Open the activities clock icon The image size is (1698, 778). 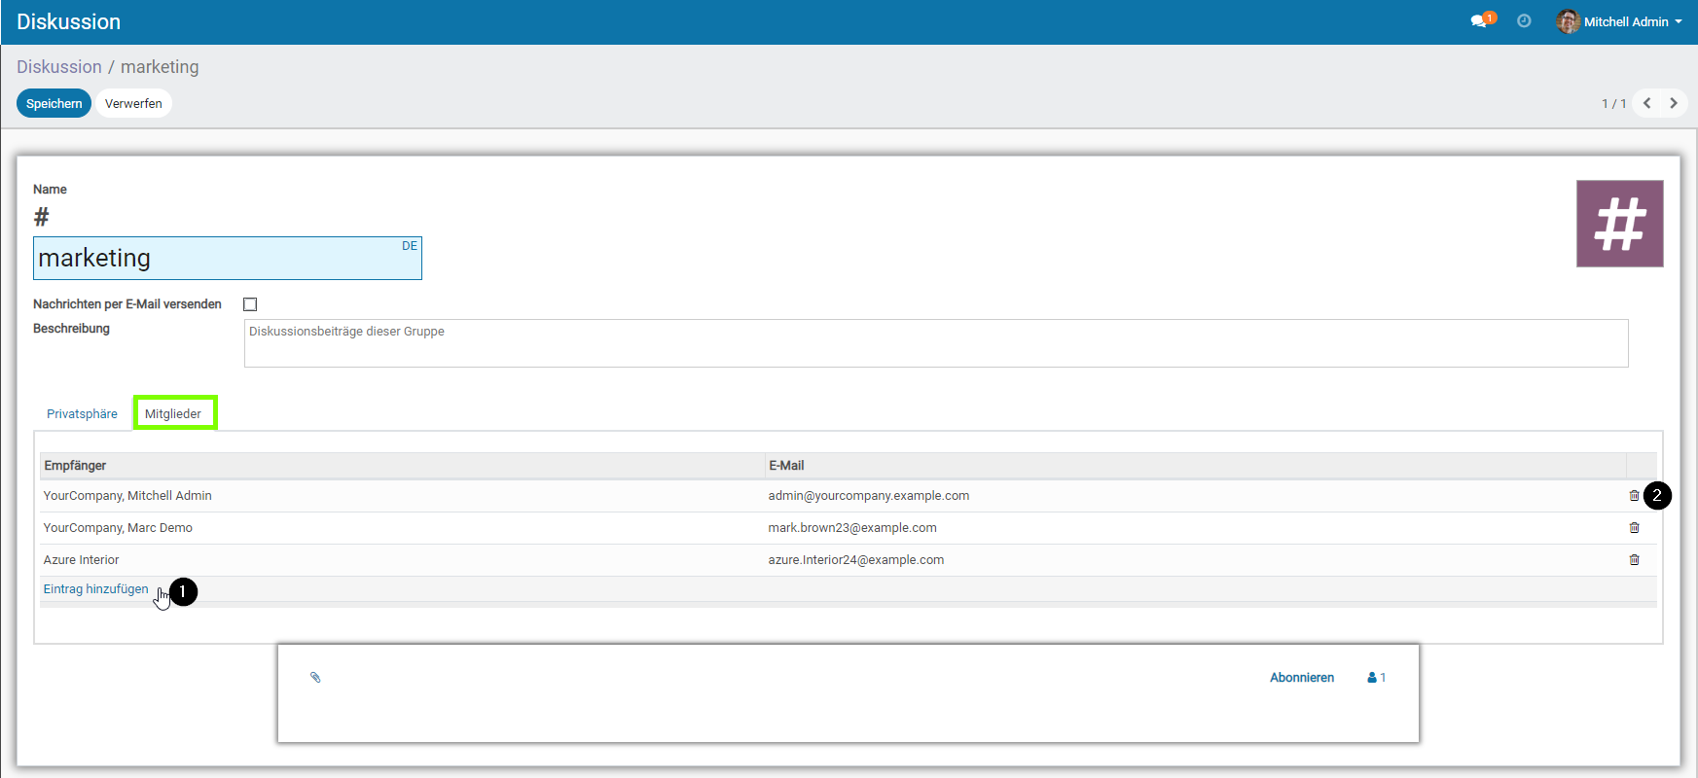pyautogui.click(x=1524, y=21)
